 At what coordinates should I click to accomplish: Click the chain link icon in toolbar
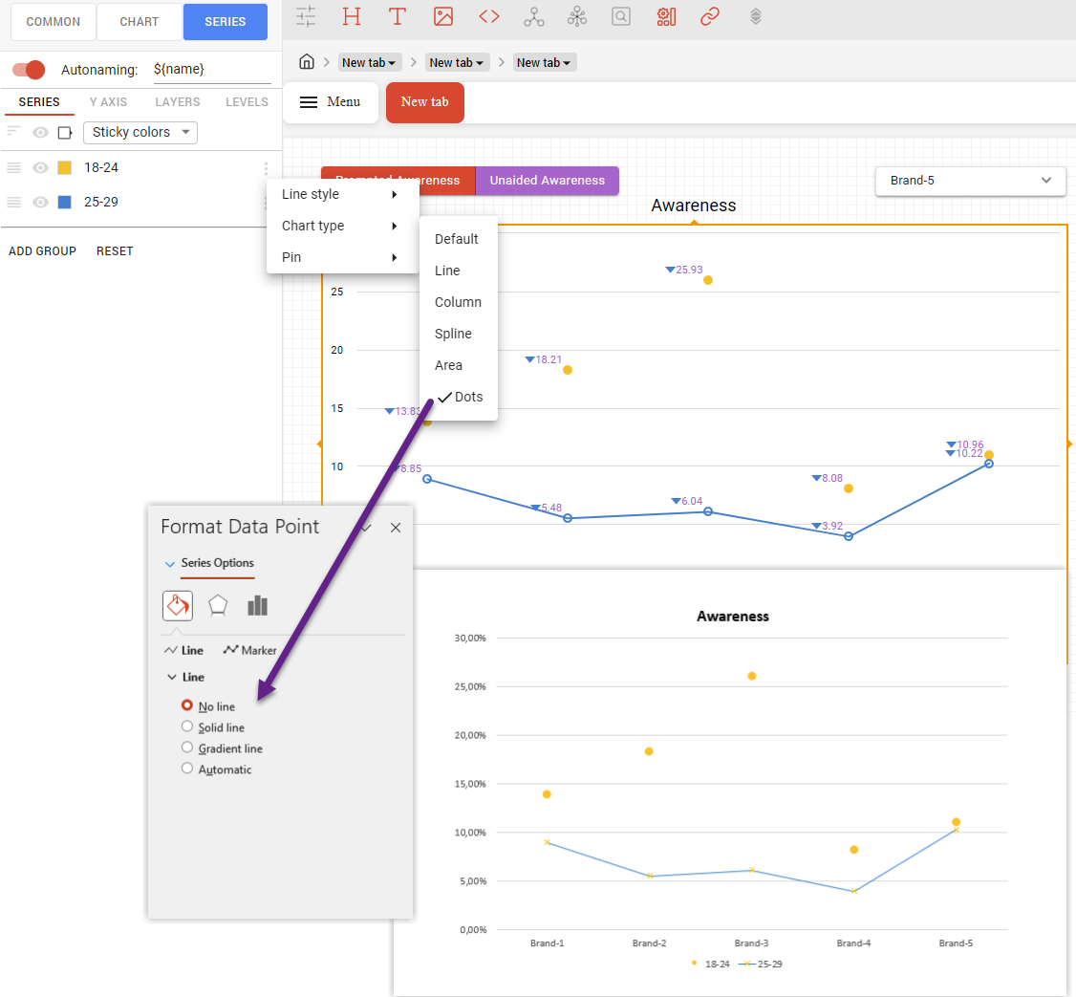click(709, 16)
